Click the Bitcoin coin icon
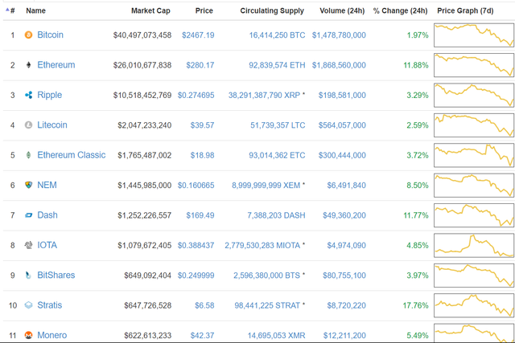The height and width of the screenshot is (343, 515). click(x=29, y=35)
